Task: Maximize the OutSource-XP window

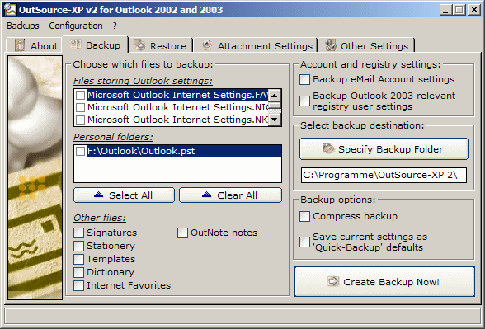Action: [x=459, y=10]
